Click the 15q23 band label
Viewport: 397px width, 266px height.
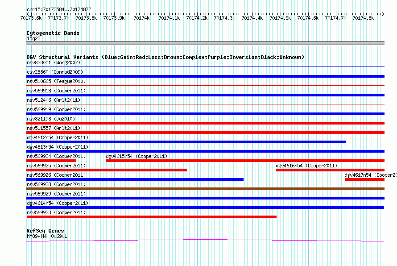point(33,38)
